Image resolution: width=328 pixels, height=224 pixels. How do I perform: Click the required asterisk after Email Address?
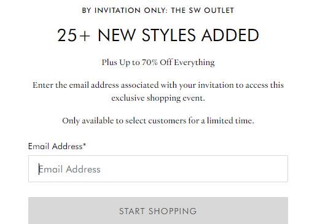point(85,145)
